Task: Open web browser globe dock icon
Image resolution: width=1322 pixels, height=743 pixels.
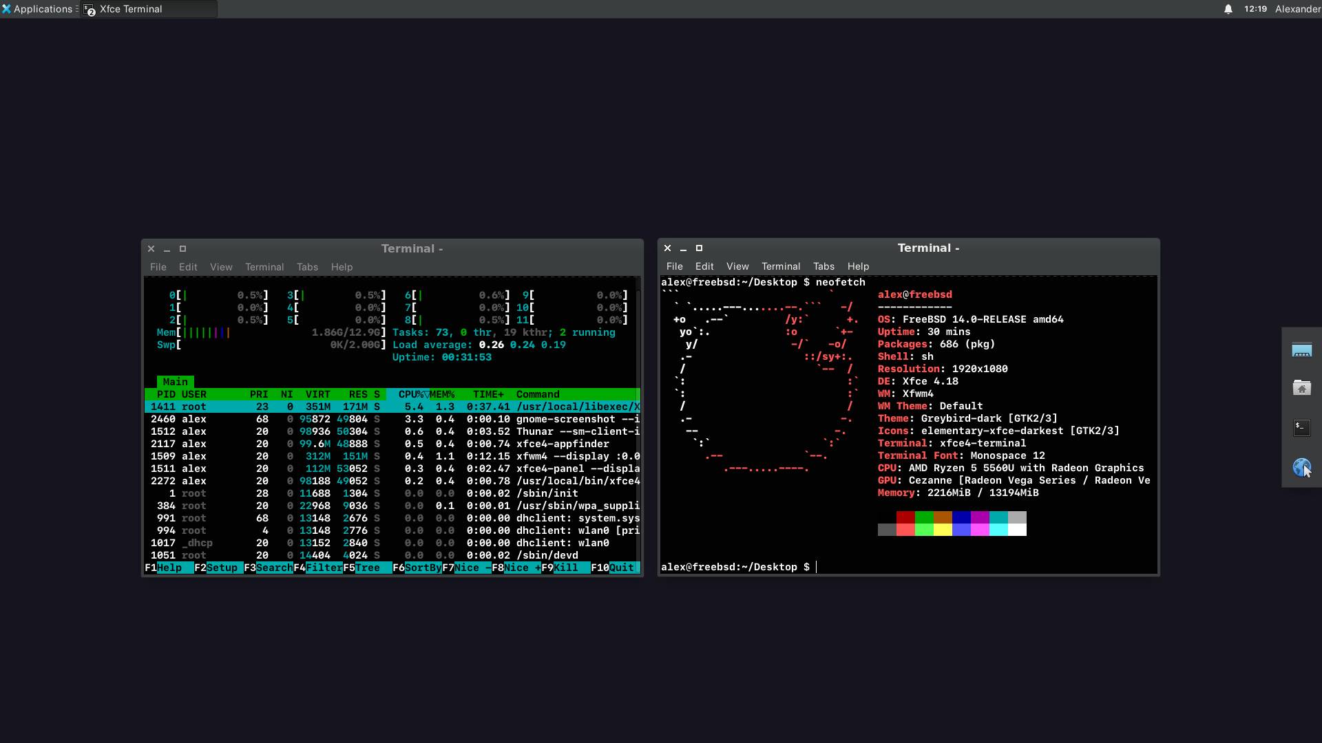Action: (1301, 467)
